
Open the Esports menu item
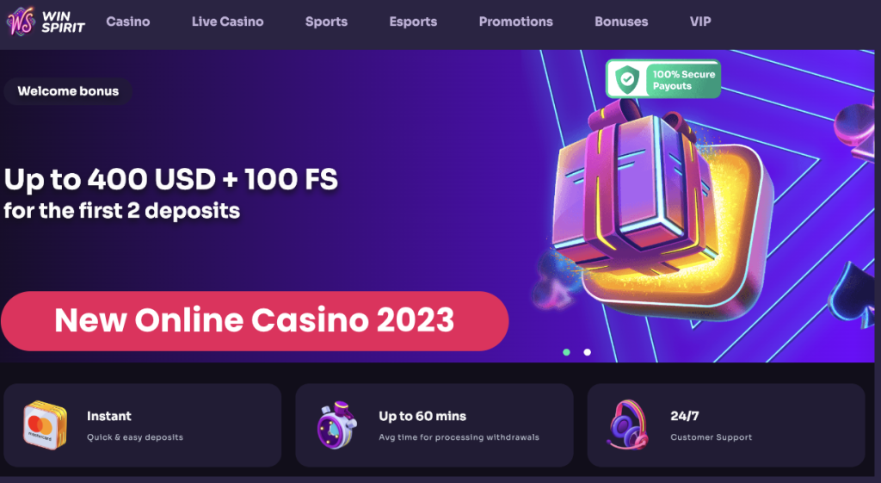413,22
